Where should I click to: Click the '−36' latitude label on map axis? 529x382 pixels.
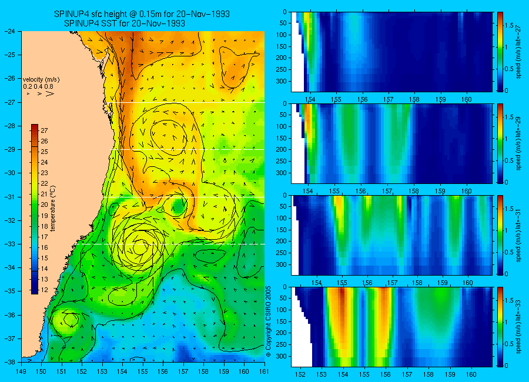click(11, 315)
